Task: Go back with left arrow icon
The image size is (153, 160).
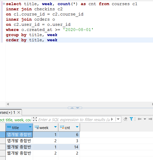Action: click(x=140, y=119)
